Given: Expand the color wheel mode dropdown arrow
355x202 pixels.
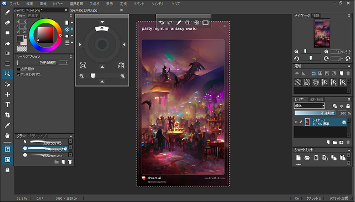Looking at the screenshot, I should [72, 29].
